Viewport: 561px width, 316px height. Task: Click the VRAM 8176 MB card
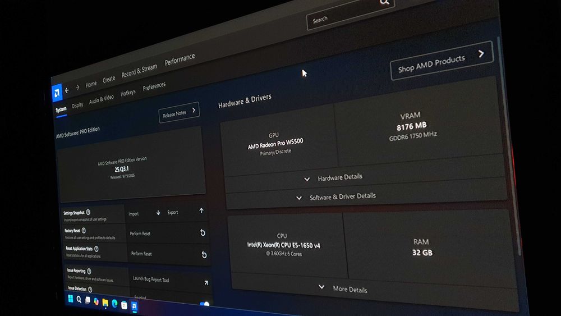click(x=417, y=122)
